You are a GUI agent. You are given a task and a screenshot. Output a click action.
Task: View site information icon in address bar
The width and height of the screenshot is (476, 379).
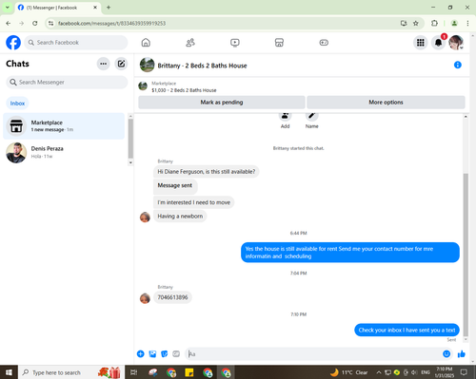(50, 23)
